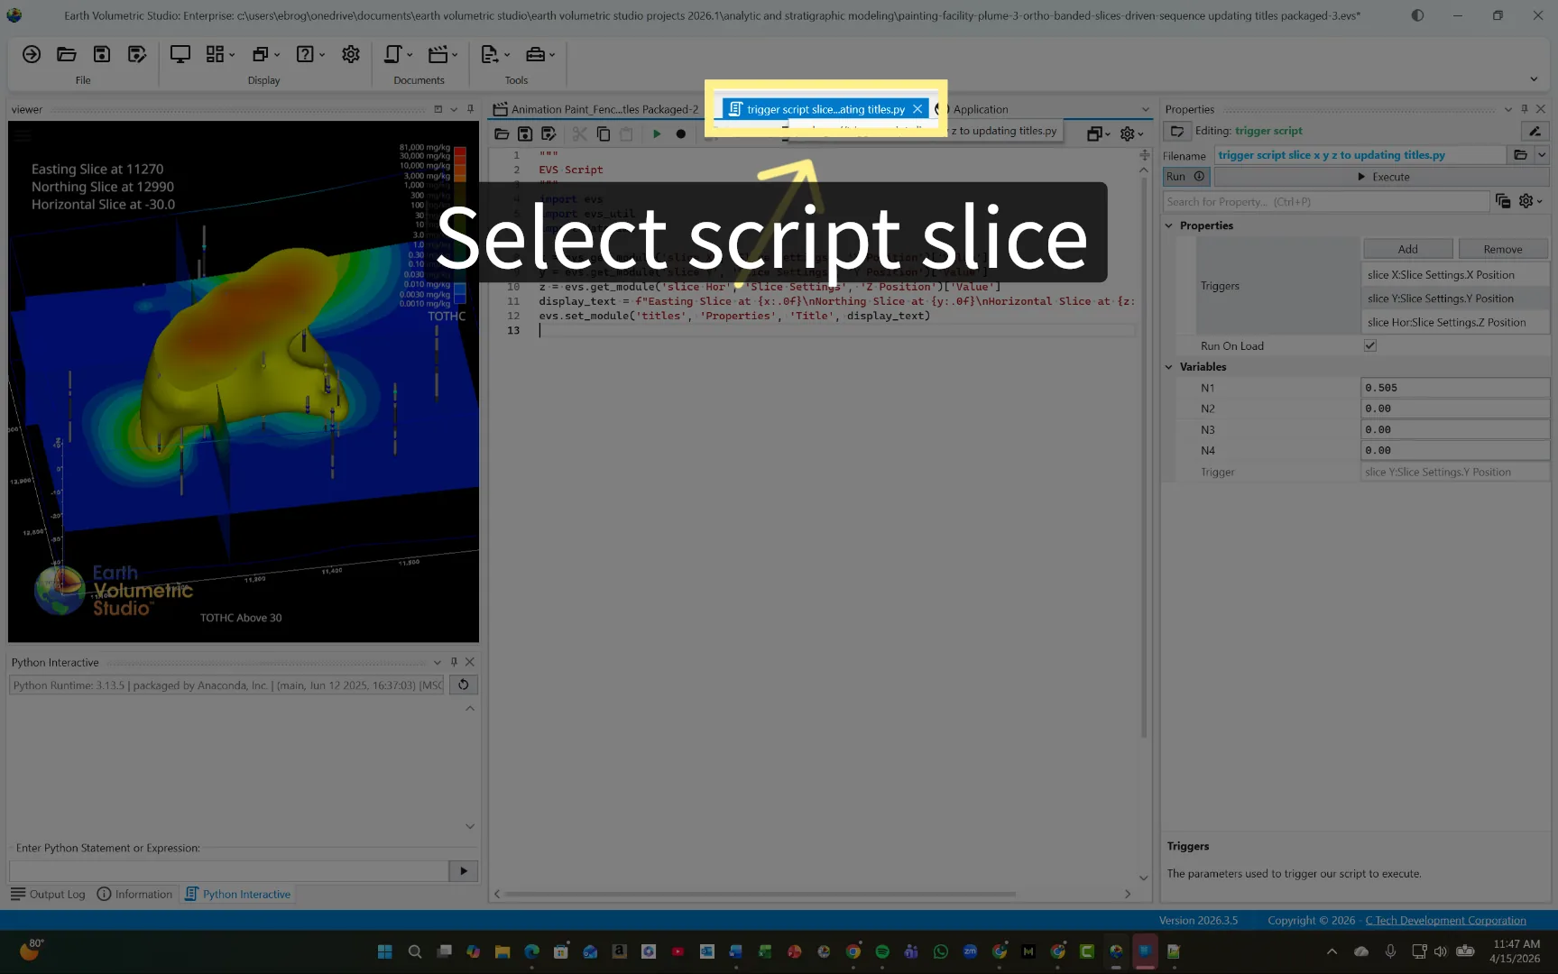Click the copy icon in script editor toolbar
Viewport: 1558px width, 974px height.
[604, 133]
